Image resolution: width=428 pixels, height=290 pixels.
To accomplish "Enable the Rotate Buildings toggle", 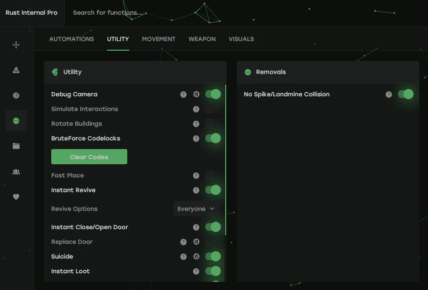I will pos(212,124).
